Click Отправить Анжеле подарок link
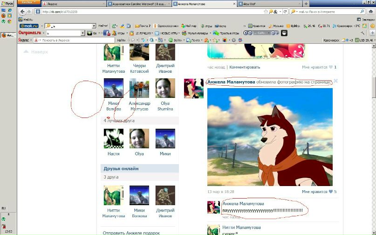This screenshot has width=376, height=235. click(x=131, y=233)
